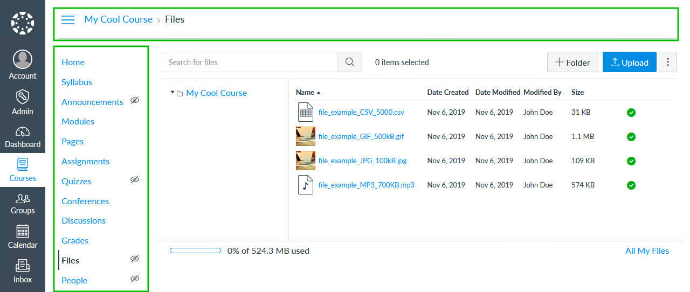The height and width of the screenshot is (292, 690).
Task: Open the JPG file thumbnail preview
Action: click(306, 161)
